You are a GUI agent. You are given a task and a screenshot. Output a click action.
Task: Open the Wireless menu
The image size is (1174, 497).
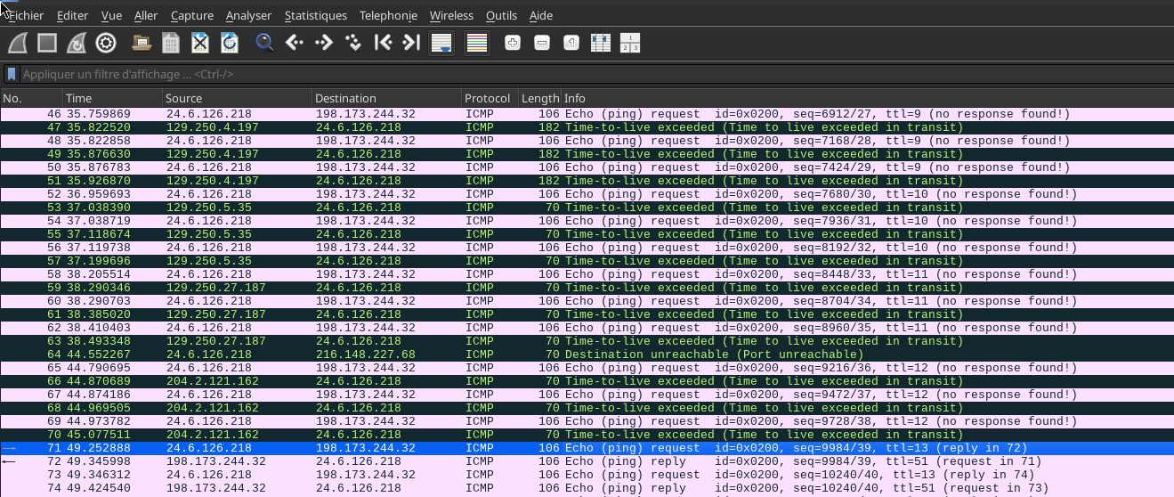click(x=451, y=15)
